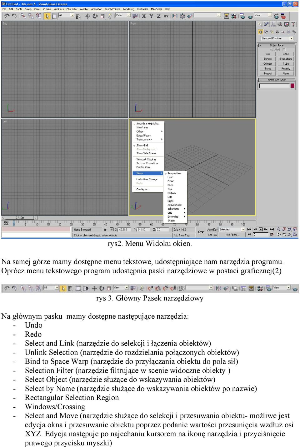Click the Play Animation button
Screen dimensions: 300x447
(261, 230)
